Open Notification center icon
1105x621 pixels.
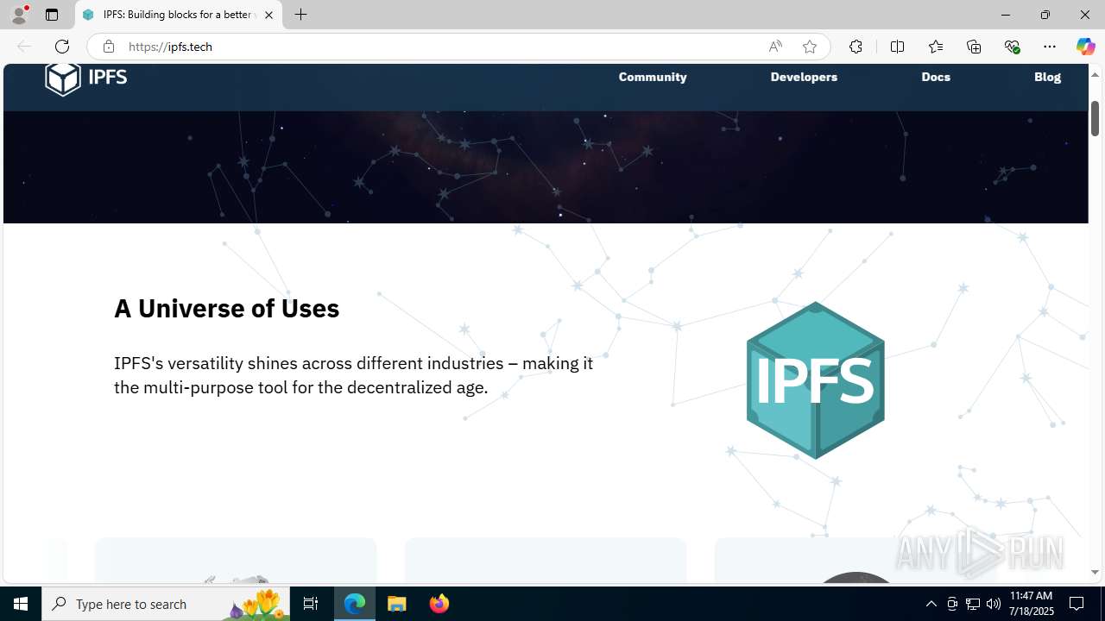pyautogui.click(x=1077, y=604)
